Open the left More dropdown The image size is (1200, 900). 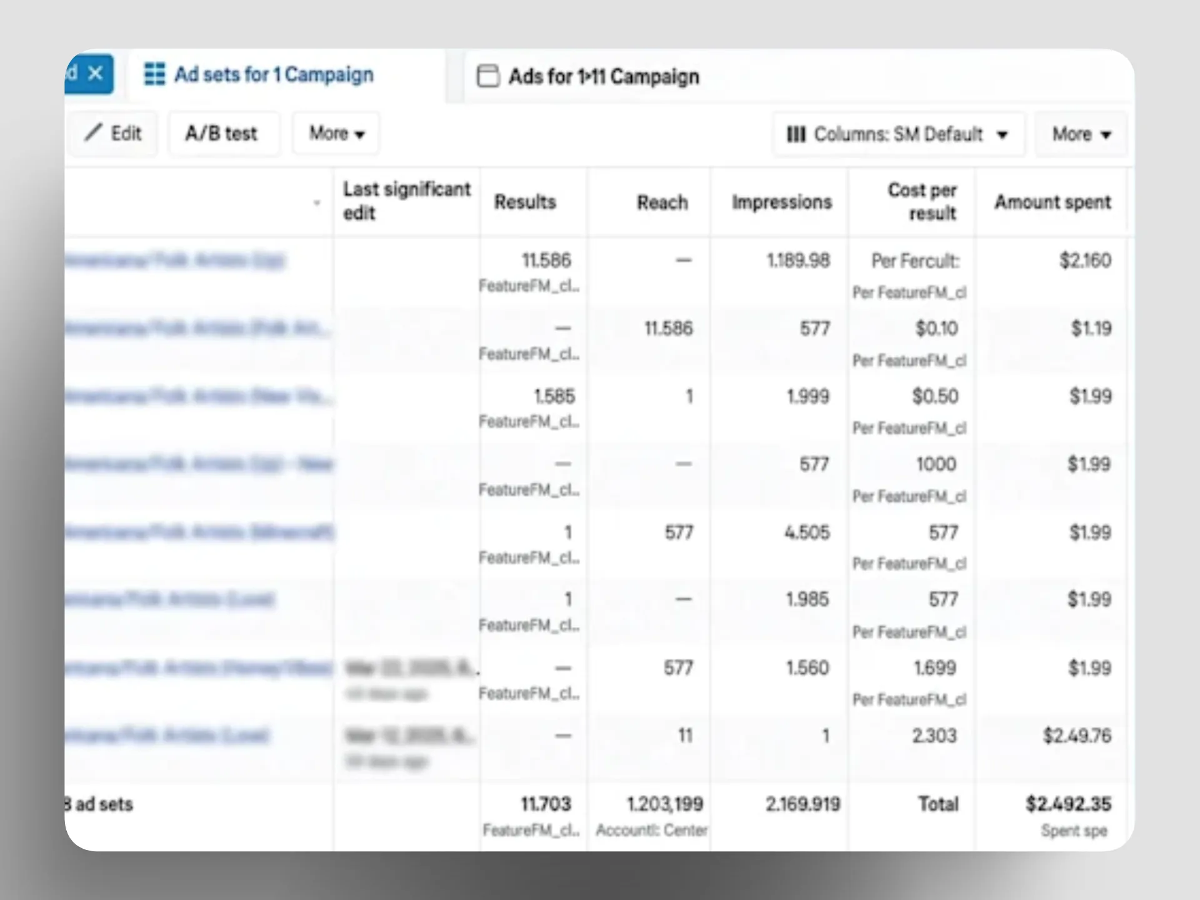coord(336,133)
